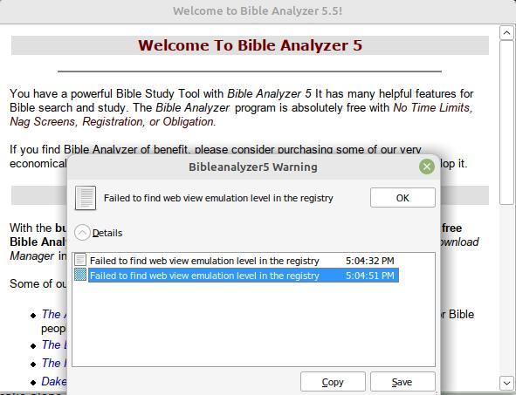Click OK in the warning dialog
Image resolution: width=516 pixels, height=395 pixels.
coord(402,198)
